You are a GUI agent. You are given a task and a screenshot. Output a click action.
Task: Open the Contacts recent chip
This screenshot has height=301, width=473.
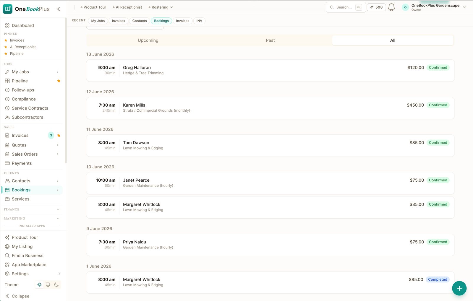click(140, 21)
